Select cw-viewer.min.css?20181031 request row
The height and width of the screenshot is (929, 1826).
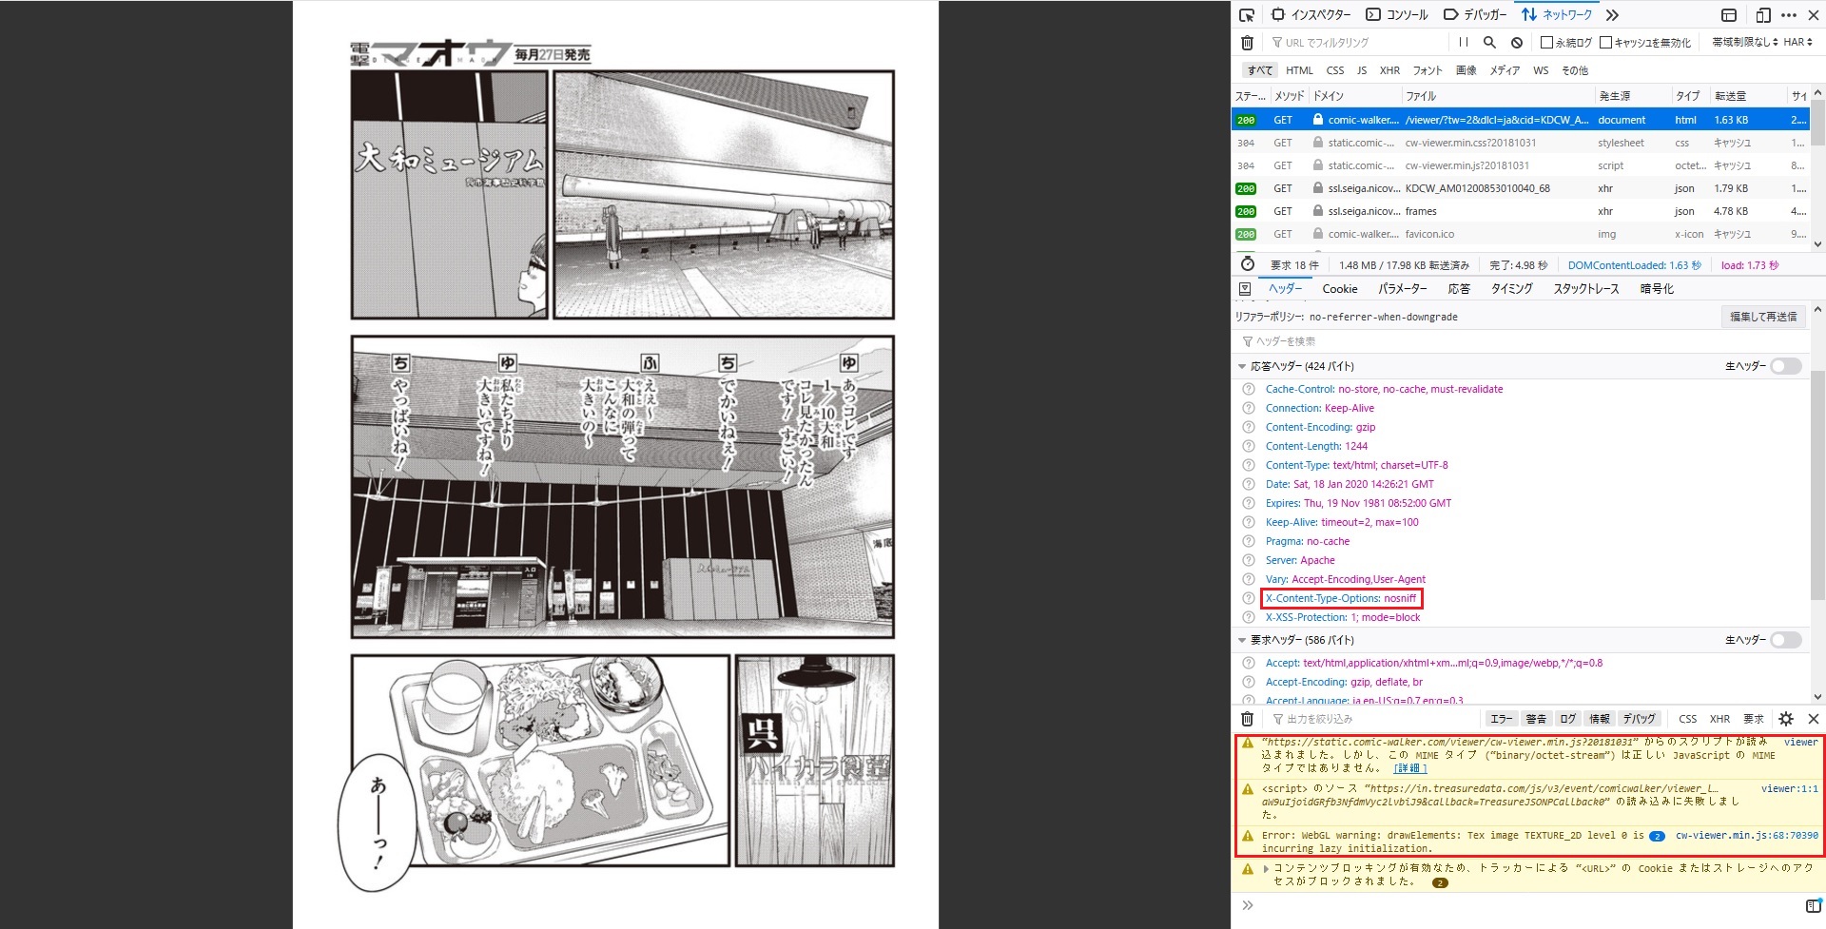[1521, 143]
